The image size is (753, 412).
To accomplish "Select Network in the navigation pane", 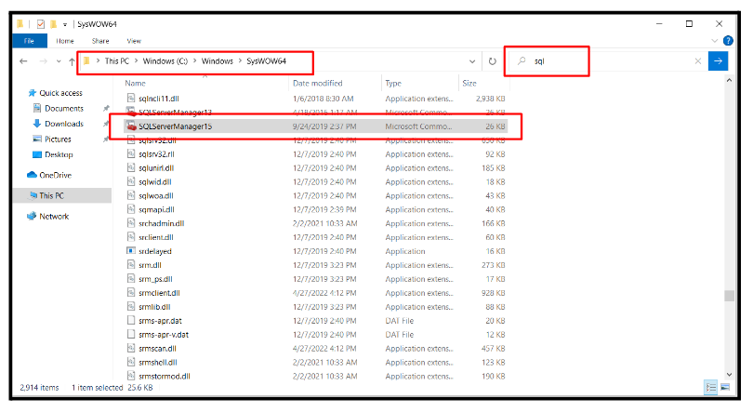I will [54, 216].
